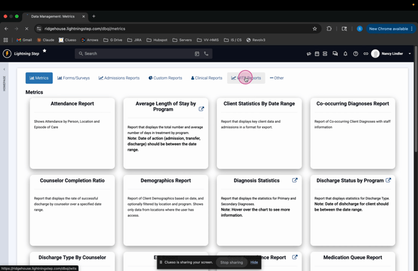Bookmark this page with the star icon

315,29
